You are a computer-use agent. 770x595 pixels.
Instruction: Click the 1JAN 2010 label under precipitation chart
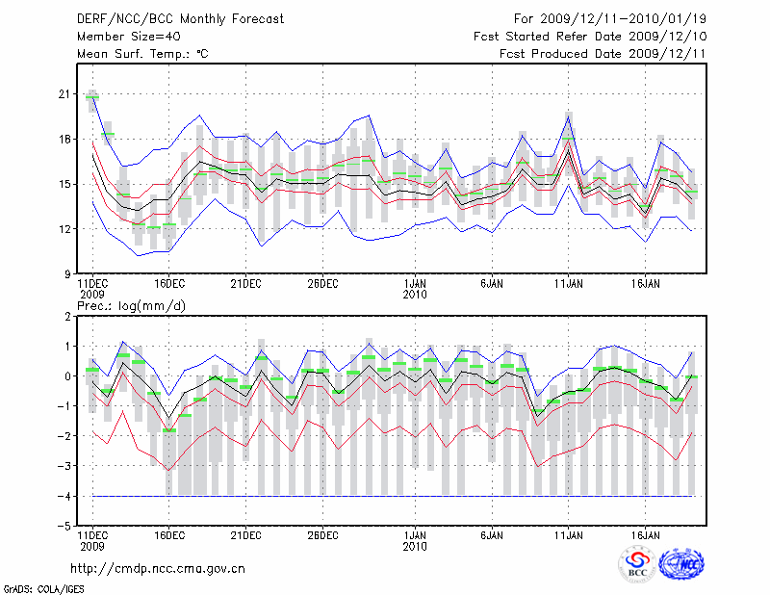(415, 540)
